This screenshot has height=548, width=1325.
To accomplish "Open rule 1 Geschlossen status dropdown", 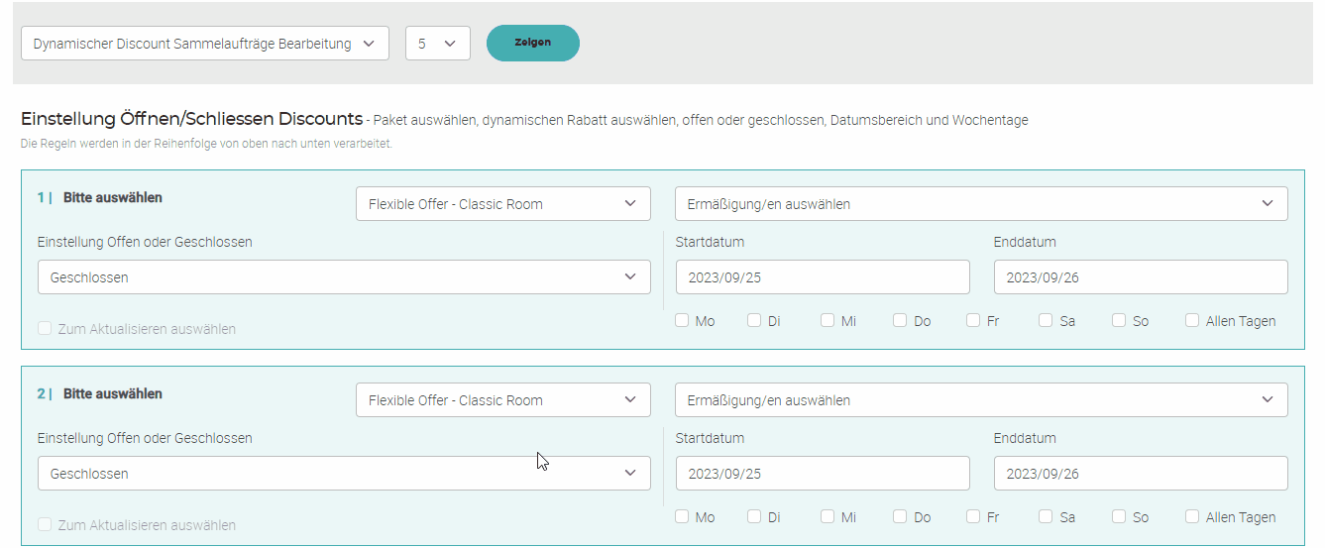I will (x=343, y=277).
